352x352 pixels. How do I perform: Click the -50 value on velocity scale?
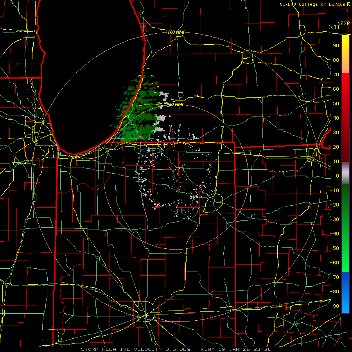click(x=334, y=248)
